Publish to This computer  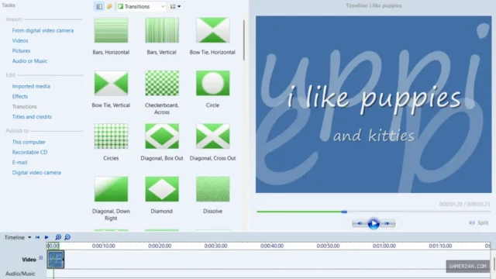[x=29, y=142]
